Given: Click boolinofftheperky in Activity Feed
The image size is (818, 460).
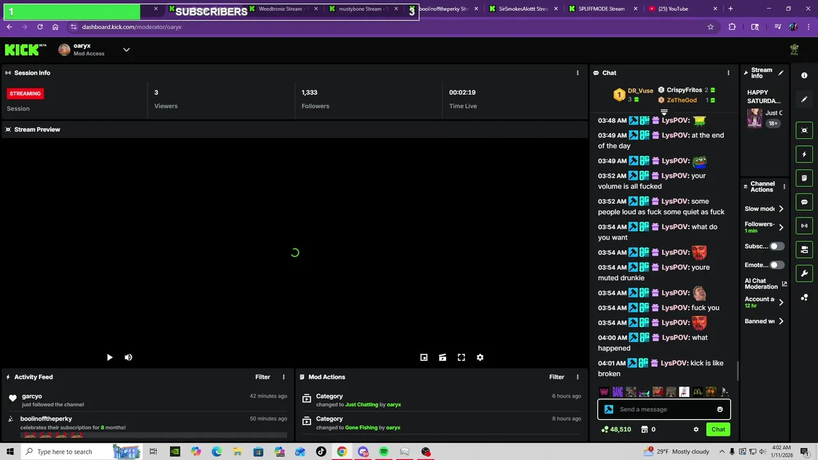Looking at the screenshot, I should tap(46, 419).
